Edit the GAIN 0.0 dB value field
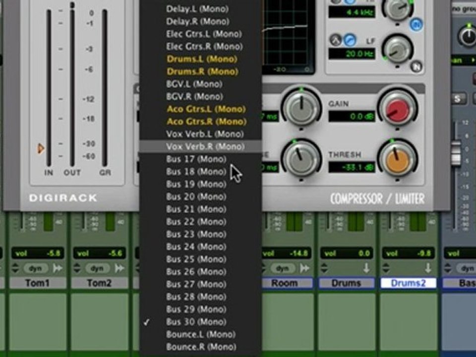476x357 pixels. (352, 116)
